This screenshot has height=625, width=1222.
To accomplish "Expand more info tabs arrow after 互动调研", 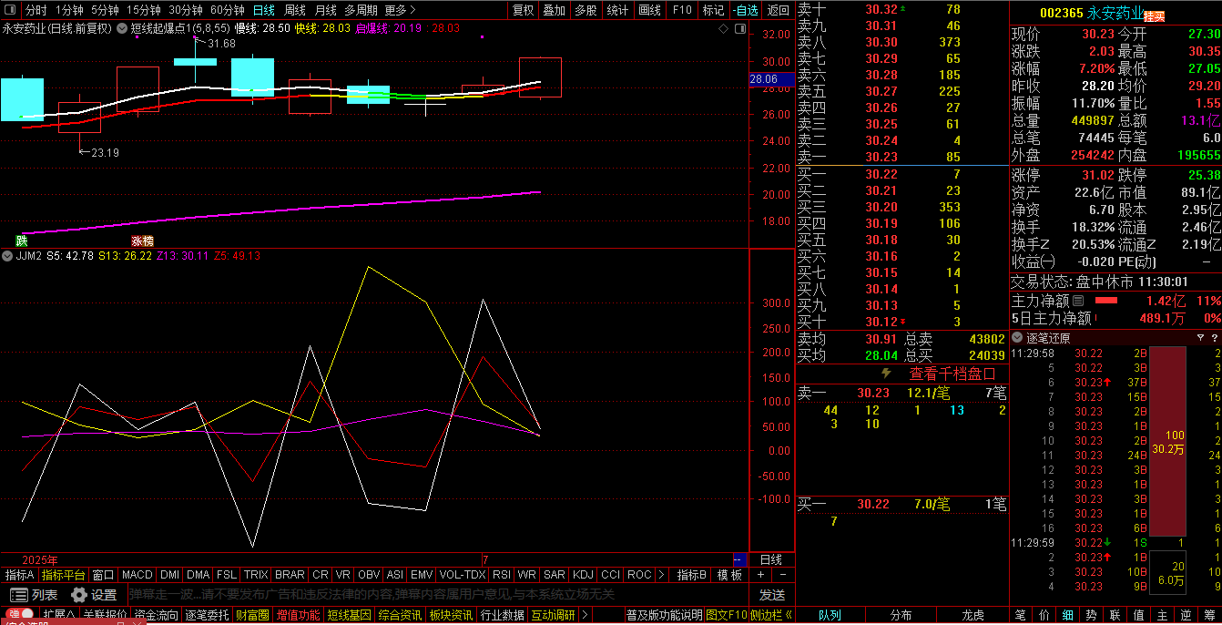I will pos(585,615).
